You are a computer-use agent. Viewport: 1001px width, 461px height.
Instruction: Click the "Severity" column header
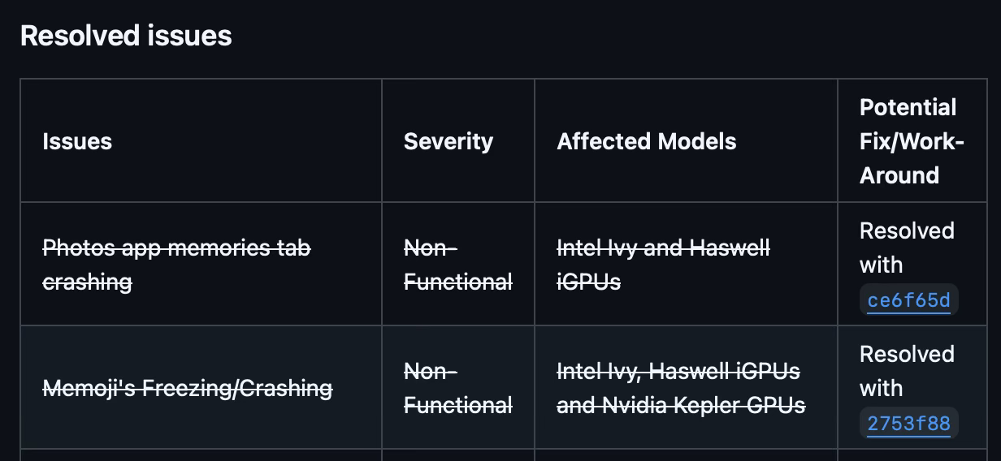(x=448, y=141)
